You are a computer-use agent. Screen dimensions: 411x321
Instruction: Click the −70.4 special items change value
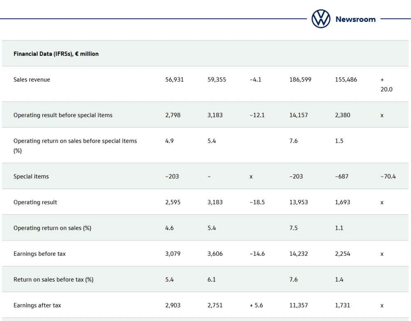(x=388, y=177)
